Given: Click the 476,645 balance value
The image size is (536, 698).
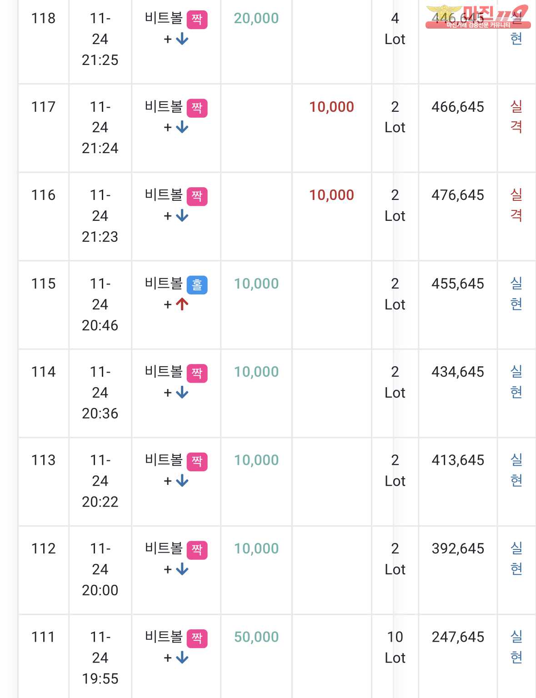Looking at the screenshot, I should tap(458, 195).
